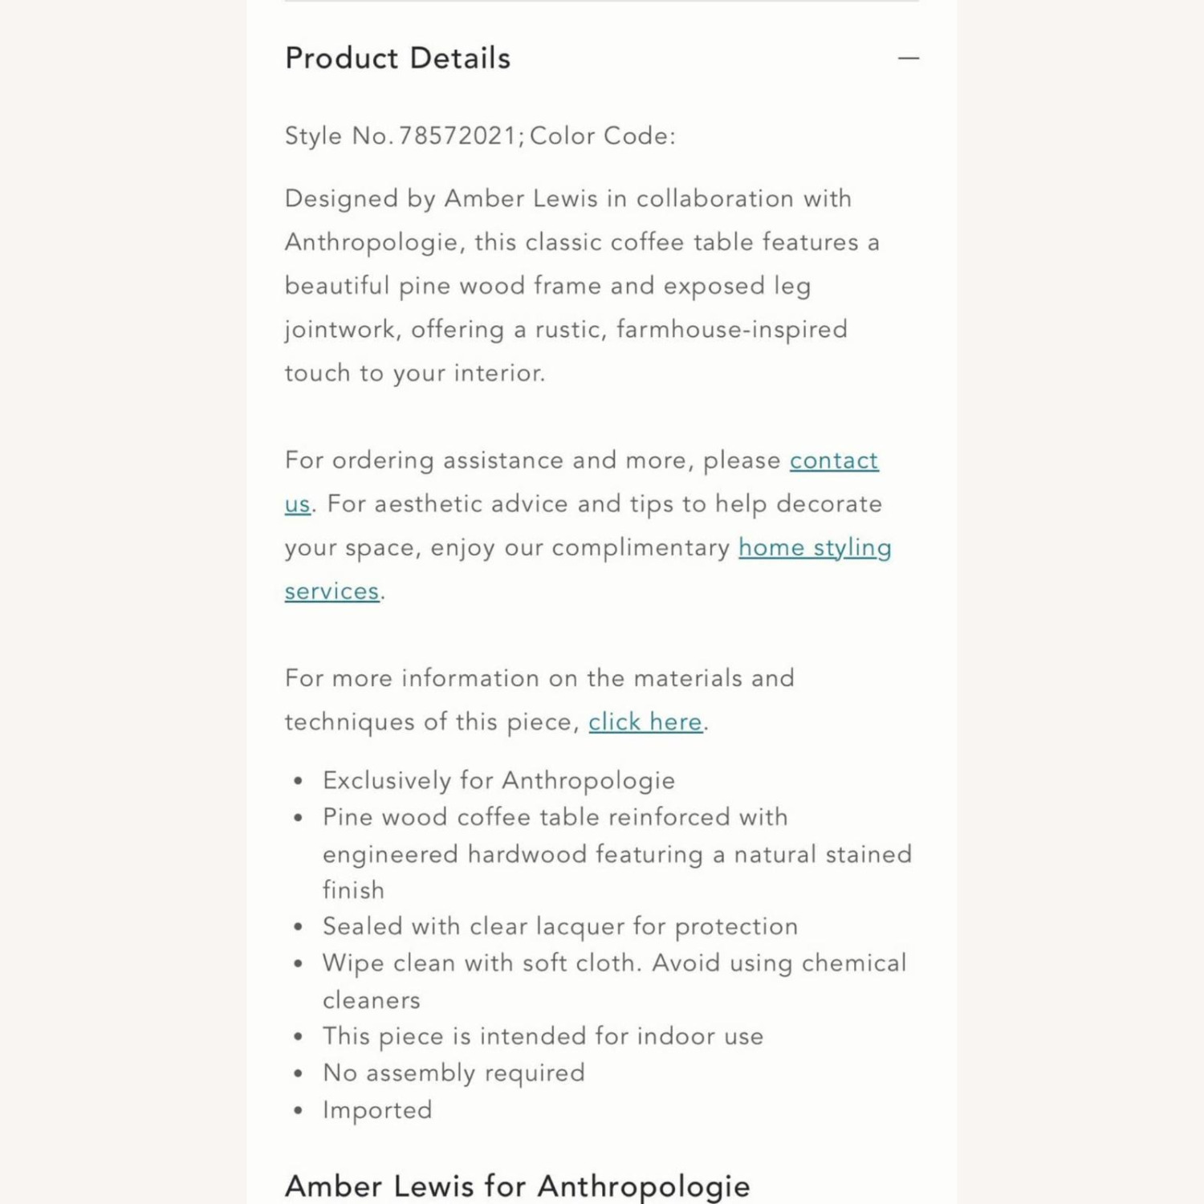This screenshot has width=1204, height=1204.
Task: Click the 'Imported' bullet item
Action: click(377, 1110)
